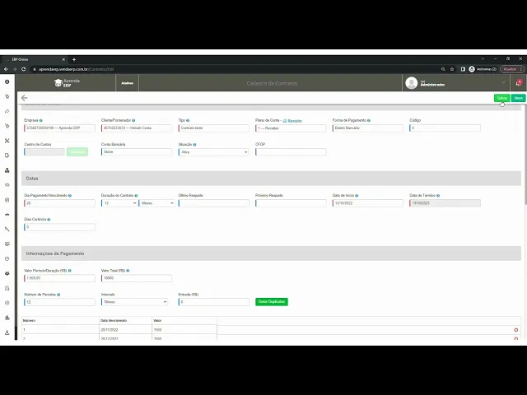Click the green button beside Centro de Custos
The width and height of the screenshot is (527, 395).
tap(77, 151)
